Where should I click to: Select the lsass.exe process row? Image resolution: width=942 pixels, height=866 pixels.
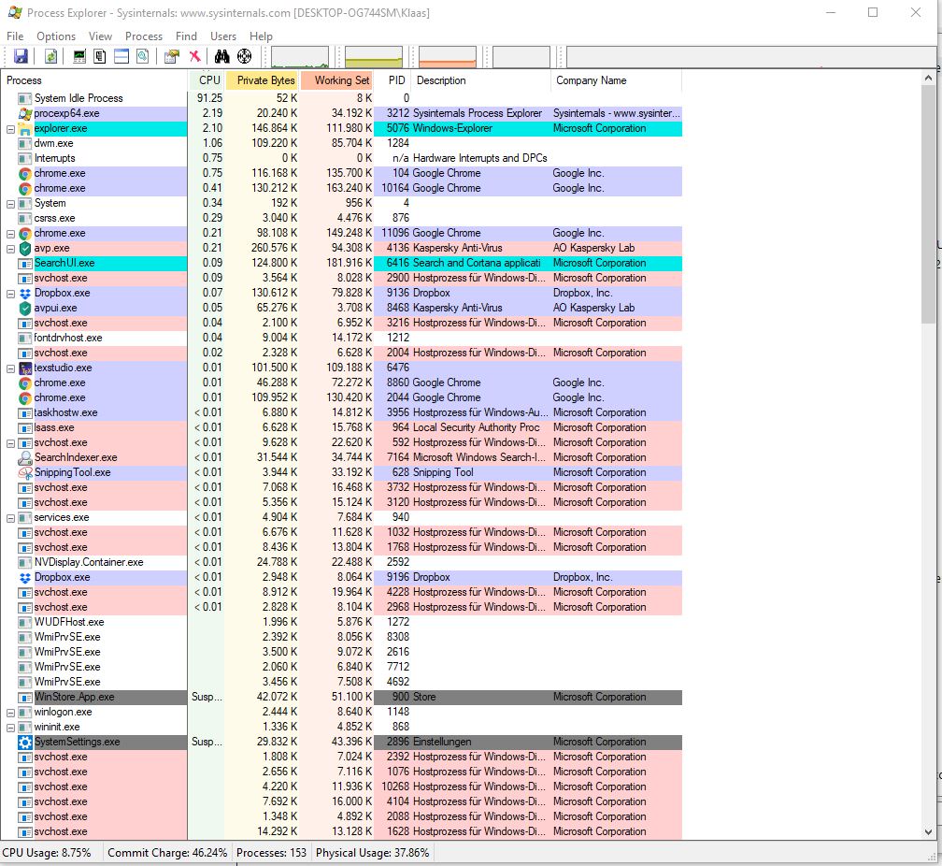pos(341,427)
